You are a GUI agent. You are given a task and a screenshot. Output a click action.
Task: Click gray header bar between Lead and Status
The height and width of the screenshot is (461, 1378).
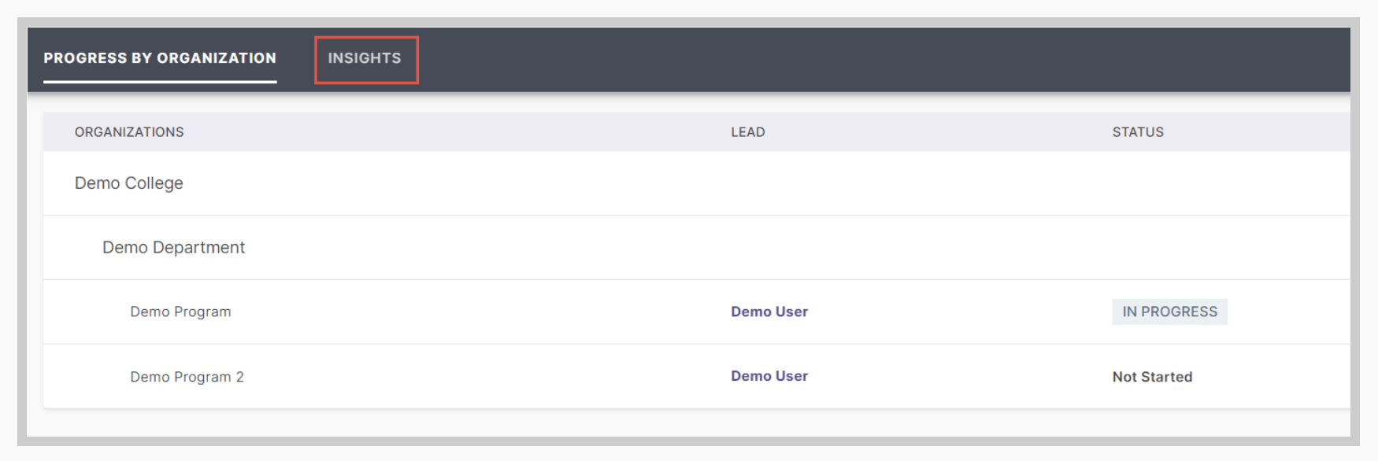click(x=937, y=132)
